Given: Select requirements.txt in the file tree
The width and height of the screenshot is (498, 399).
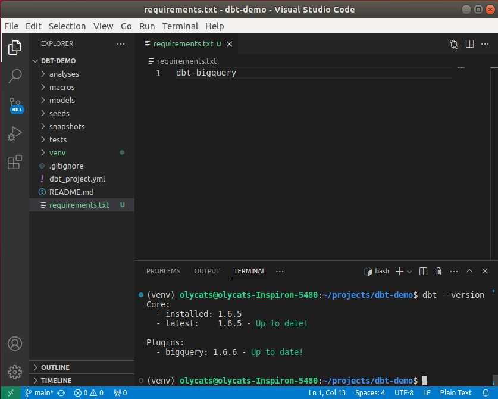Looking at the screenshot, I should (x=82, y=205).
